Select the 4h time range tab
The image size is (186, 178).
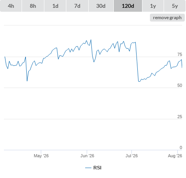(11, 6)
